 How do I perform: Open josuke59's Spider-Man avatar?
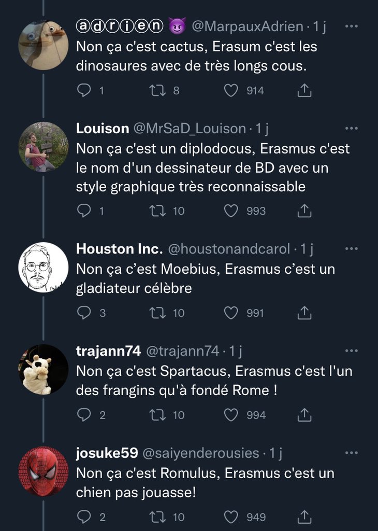(x=43, y=471)
